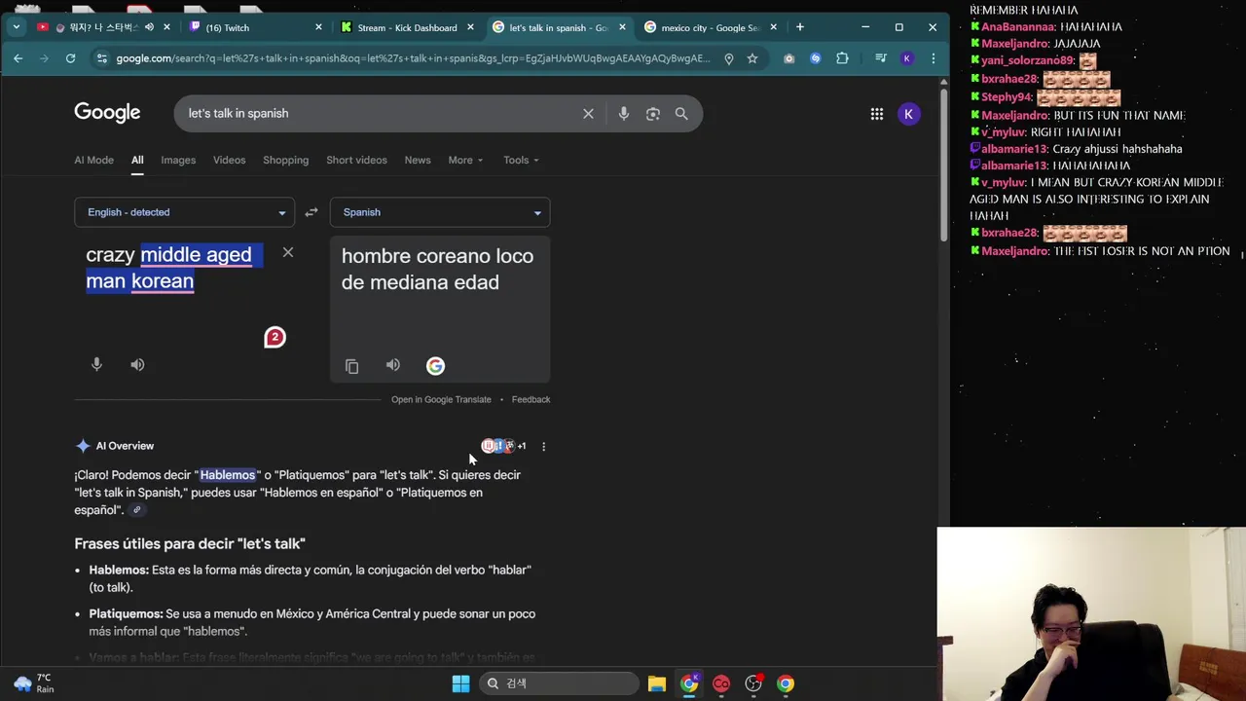The width and height of the screenshot is (1246, 701).
Task: Click the location pin icon in address bar
Action: [x=728, y=58]
